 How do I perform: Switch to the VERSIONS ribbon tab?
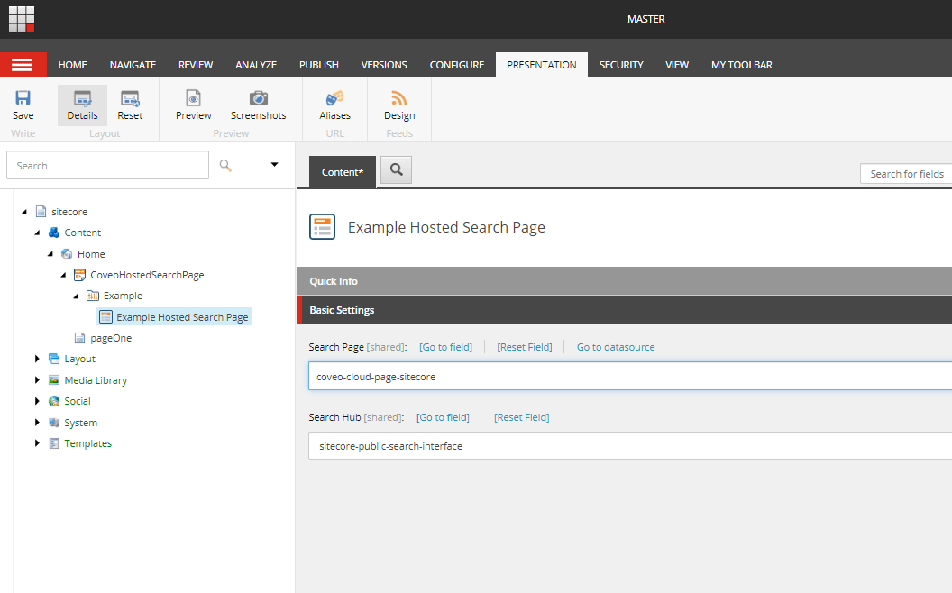pos(383,64)
